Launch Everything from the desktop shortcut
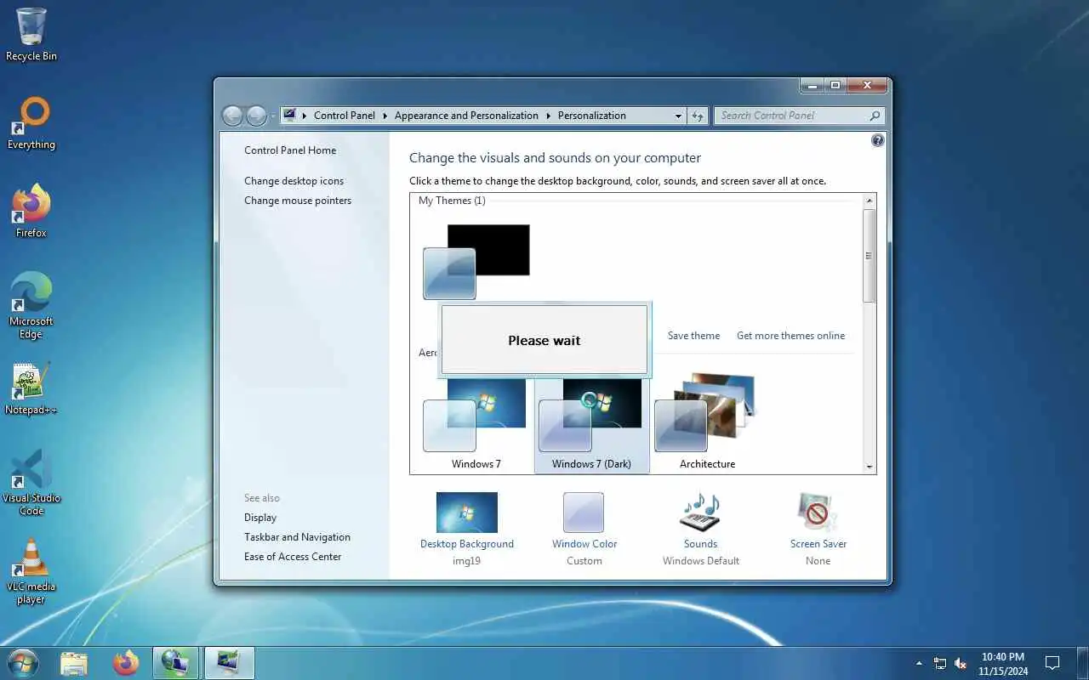The image size is (1089, 680). click(x=31, y=123)
